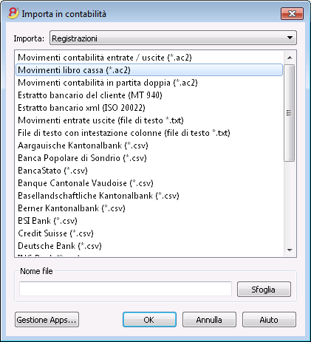Screen dimensions: 311x342
Task: Pick Estratto bancario xml (ISO 20022)
Action: (81, 108)
